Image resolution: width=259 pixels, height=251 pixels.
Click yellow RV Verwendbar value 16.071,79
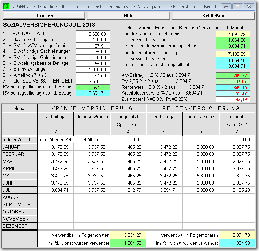point(237,235)
